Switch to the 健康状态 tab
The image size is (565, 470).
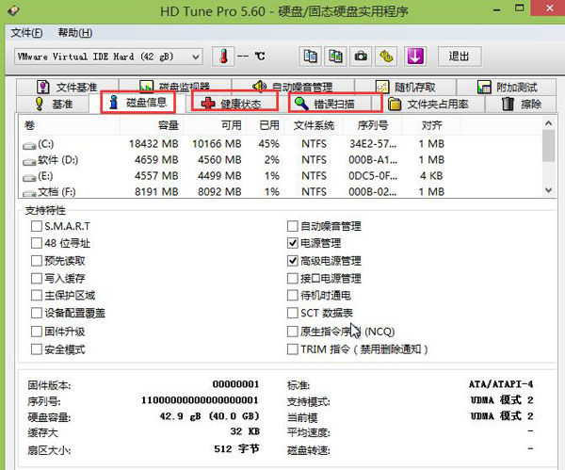234,104
